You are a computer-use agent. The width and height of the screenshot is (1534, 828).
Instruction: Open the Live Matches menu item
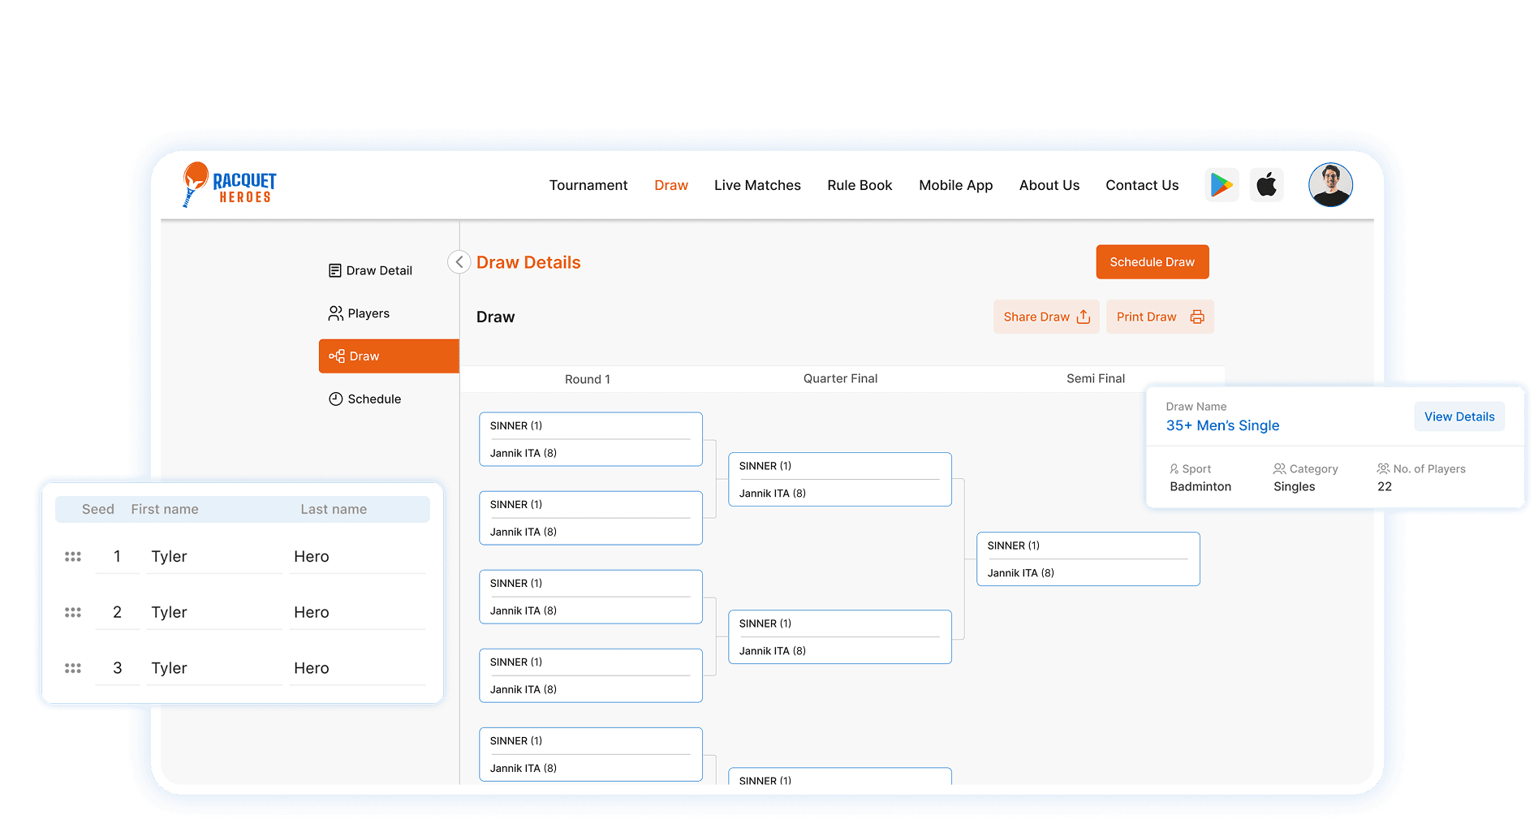point(756,185)
